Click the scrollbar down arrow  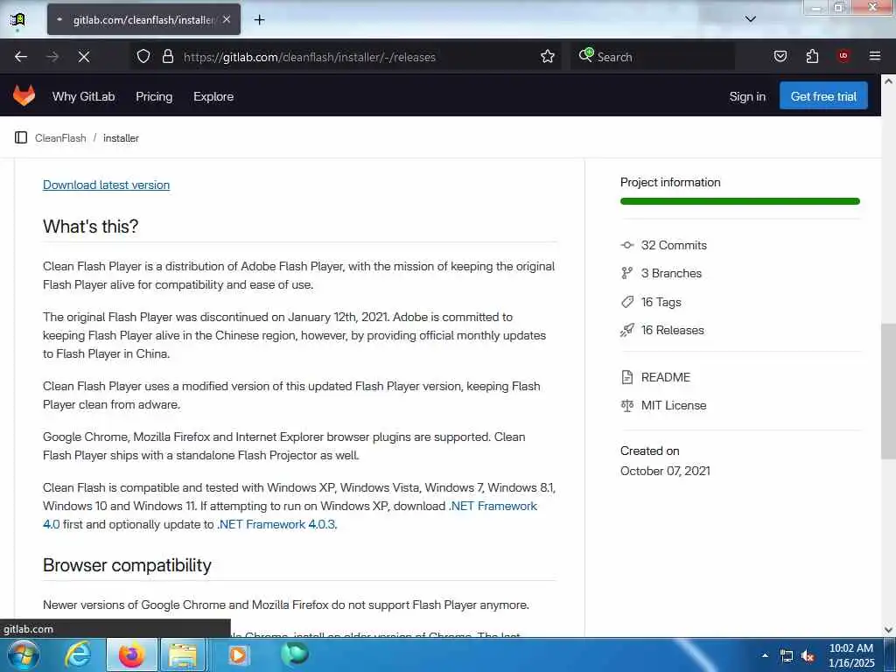(888, 630)
